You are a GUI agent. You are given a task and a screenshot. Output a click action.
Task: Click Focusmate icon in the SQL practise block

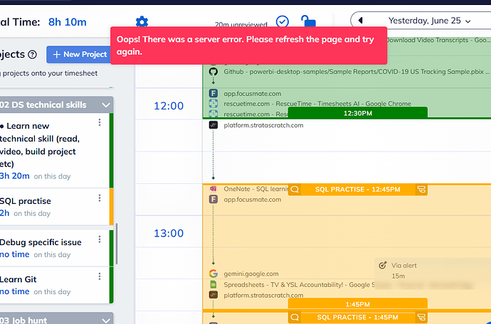[213, 199]
